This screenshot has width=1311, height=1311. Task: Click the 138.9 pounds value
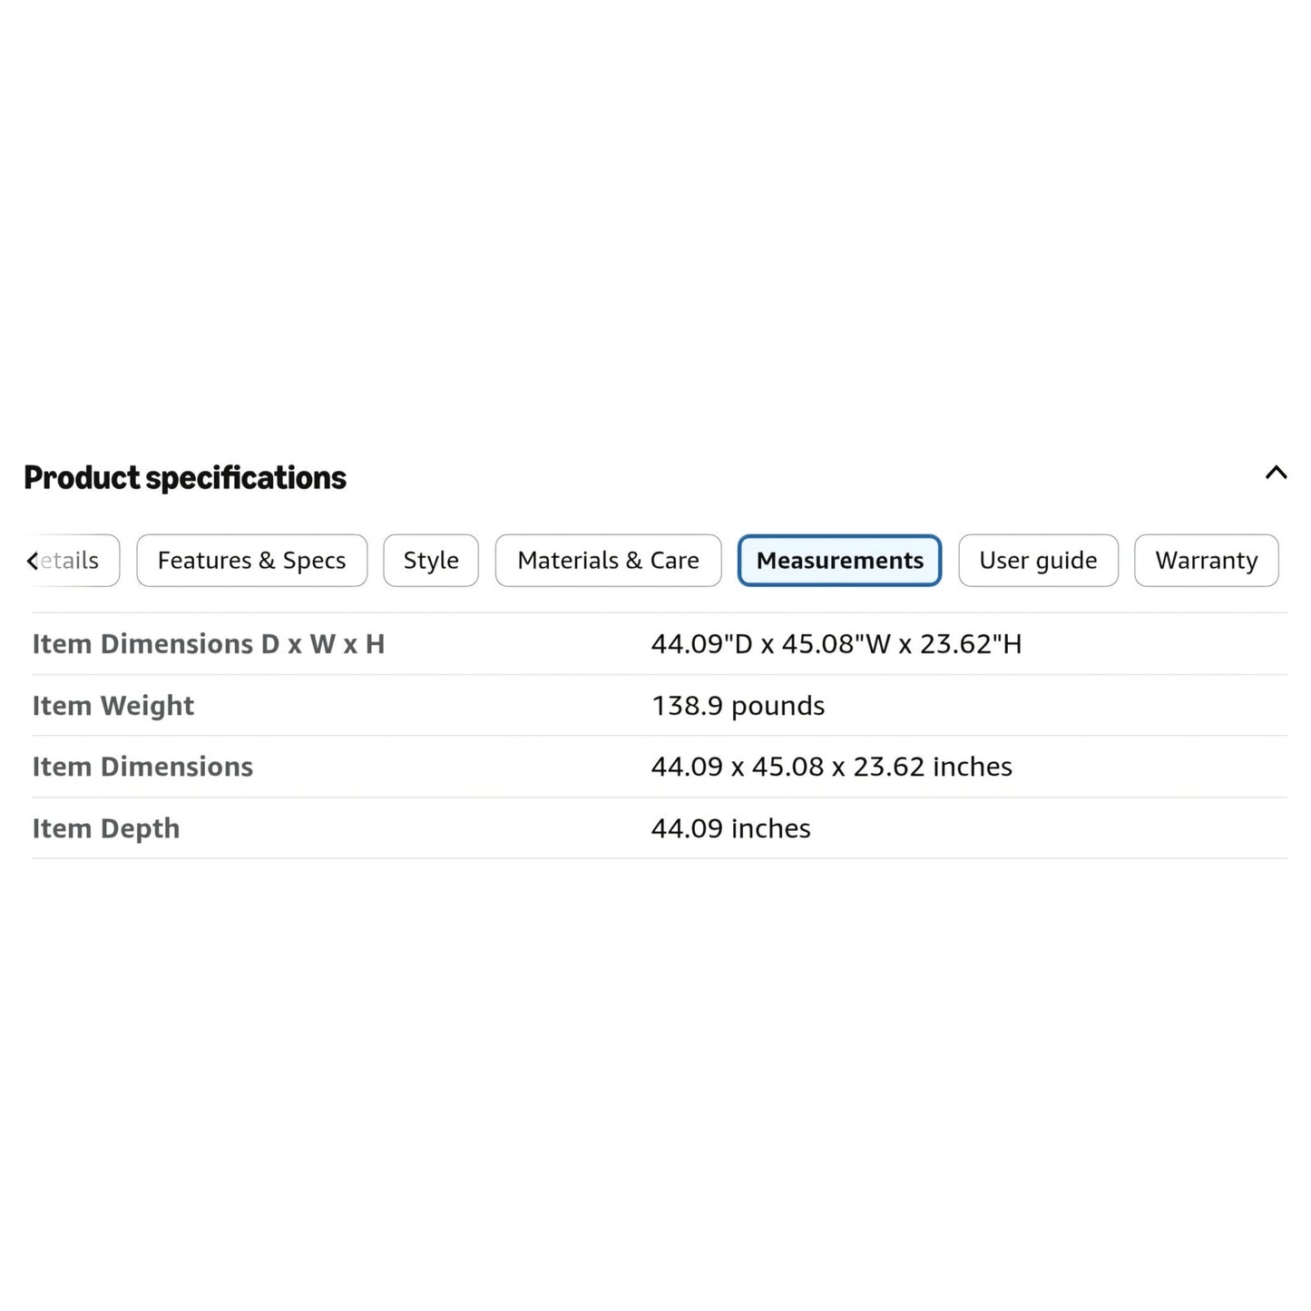(x=739, y=706)
